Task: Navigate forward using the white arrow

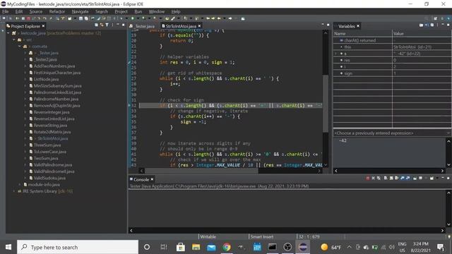Action: pyautogui.click(x=230, y=18)
